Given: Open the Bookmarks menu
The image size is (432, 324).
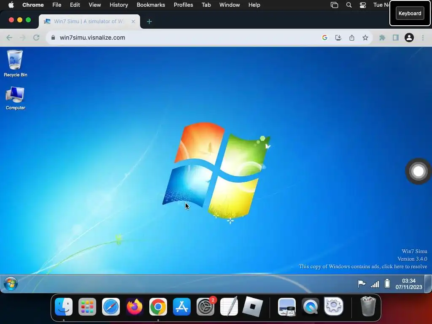Looking at the screenshot, I should click(x=151, y=5).
